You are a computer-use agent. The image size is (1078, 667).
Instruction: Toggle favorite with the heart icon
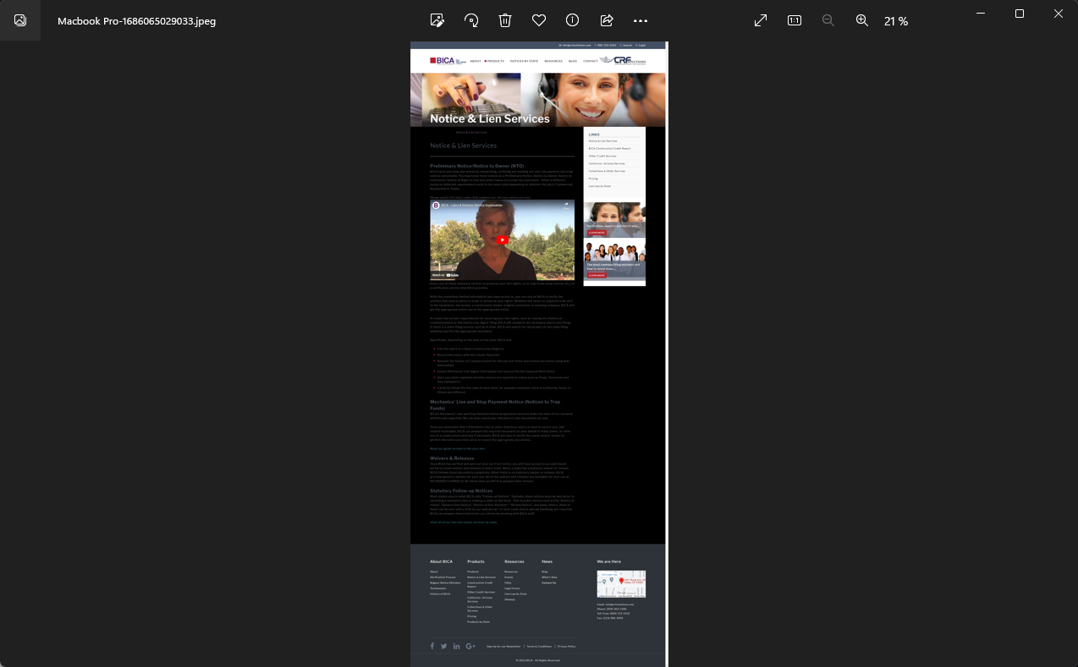pyautogui.click(x=539, y=20)
